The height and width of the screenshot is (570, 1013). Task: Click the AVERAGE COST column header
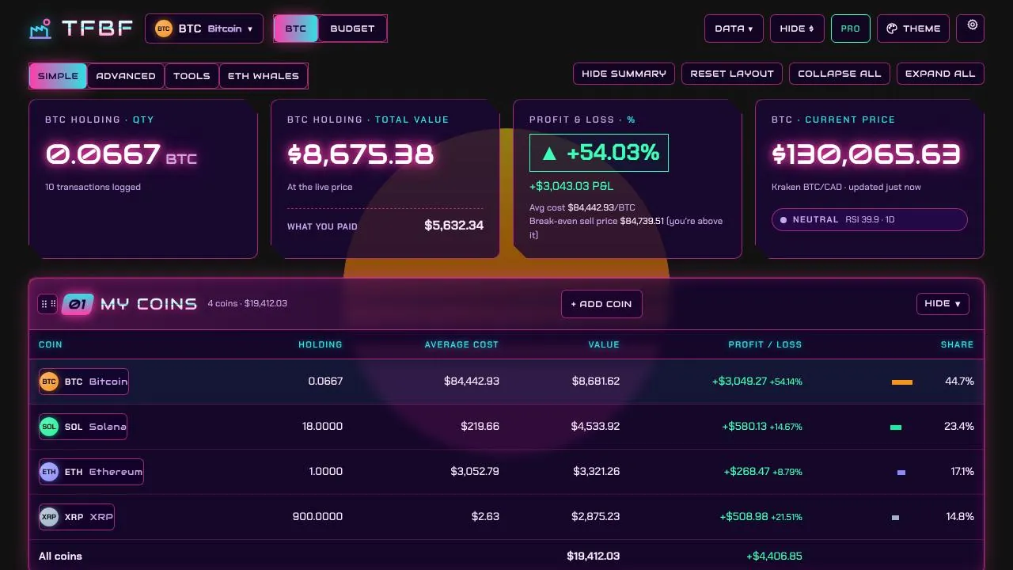(x=462, y=344)
